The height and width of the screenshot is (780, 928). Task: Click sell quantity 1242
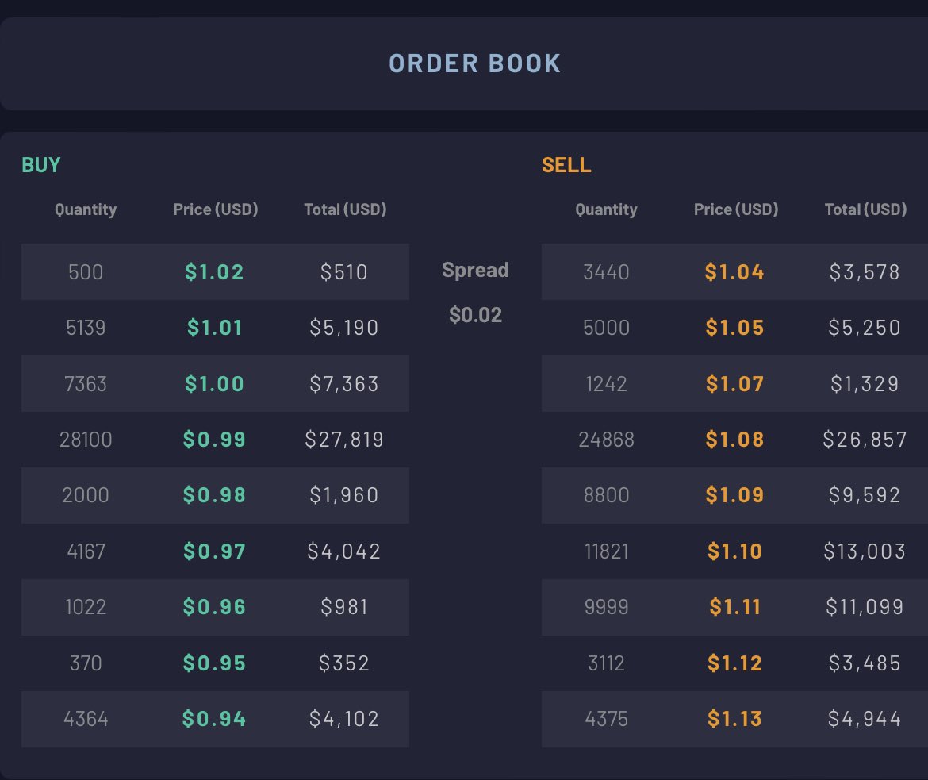pos(606,384)
